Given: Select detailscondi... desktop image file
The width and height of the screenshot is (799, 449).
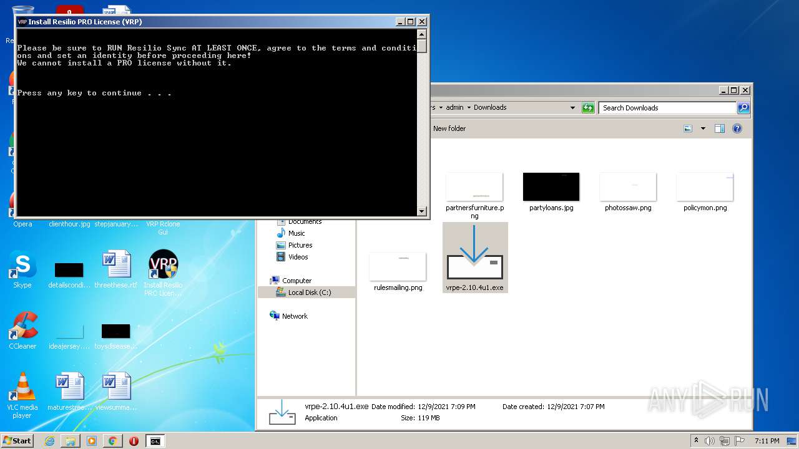Looking at the screenshot, I should coord(69,274).
